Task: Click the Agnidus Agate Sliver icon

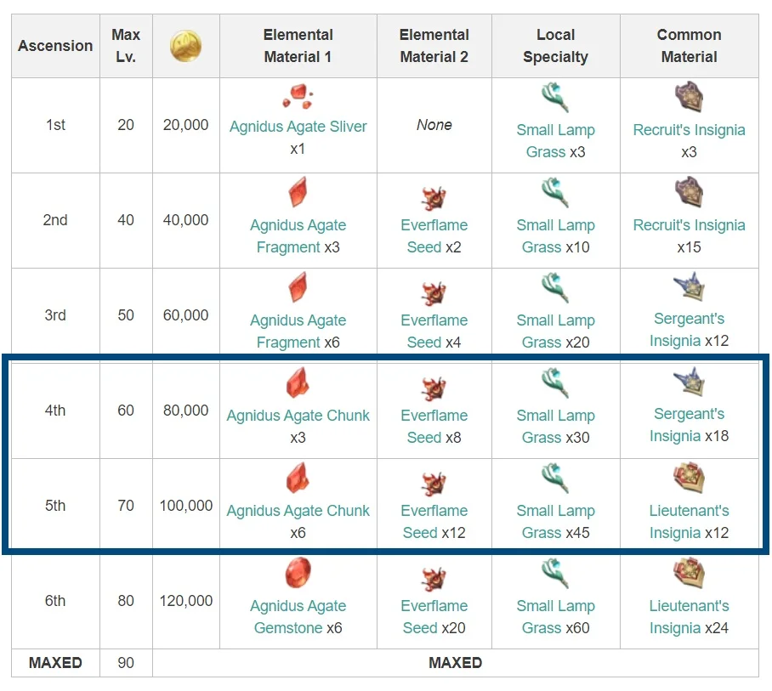Action: point(298,96)
